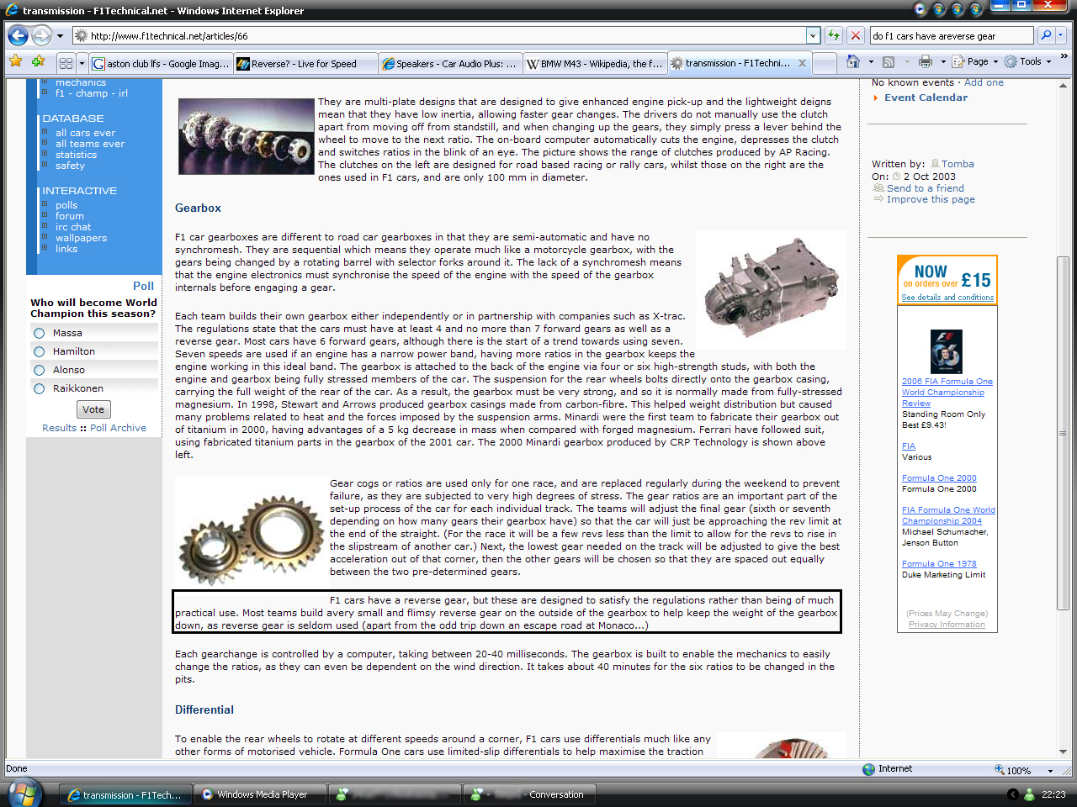This screenshot has height=807, width=1077.
Task: Open the safety link in the sidebar
Action: pyautogui.click(x=70, y=166)
